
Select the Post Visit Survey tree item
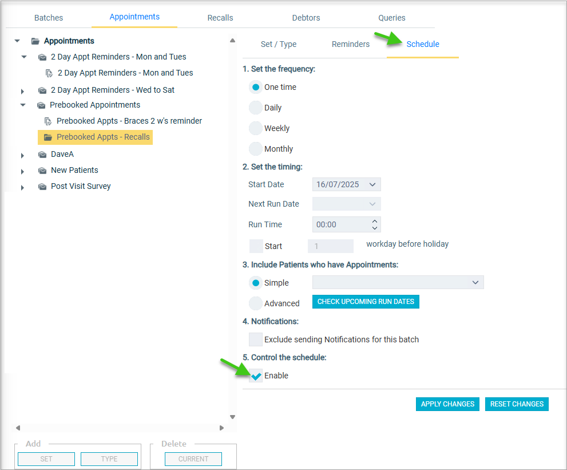click(x=81, y=187)
